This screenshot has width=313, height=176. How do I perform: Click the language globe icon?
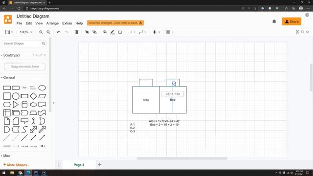click(x=307, y=15)
